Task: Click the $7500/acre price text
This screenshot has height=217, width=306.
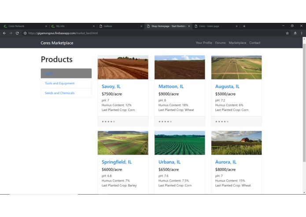Action: click(x=112, y=94)
